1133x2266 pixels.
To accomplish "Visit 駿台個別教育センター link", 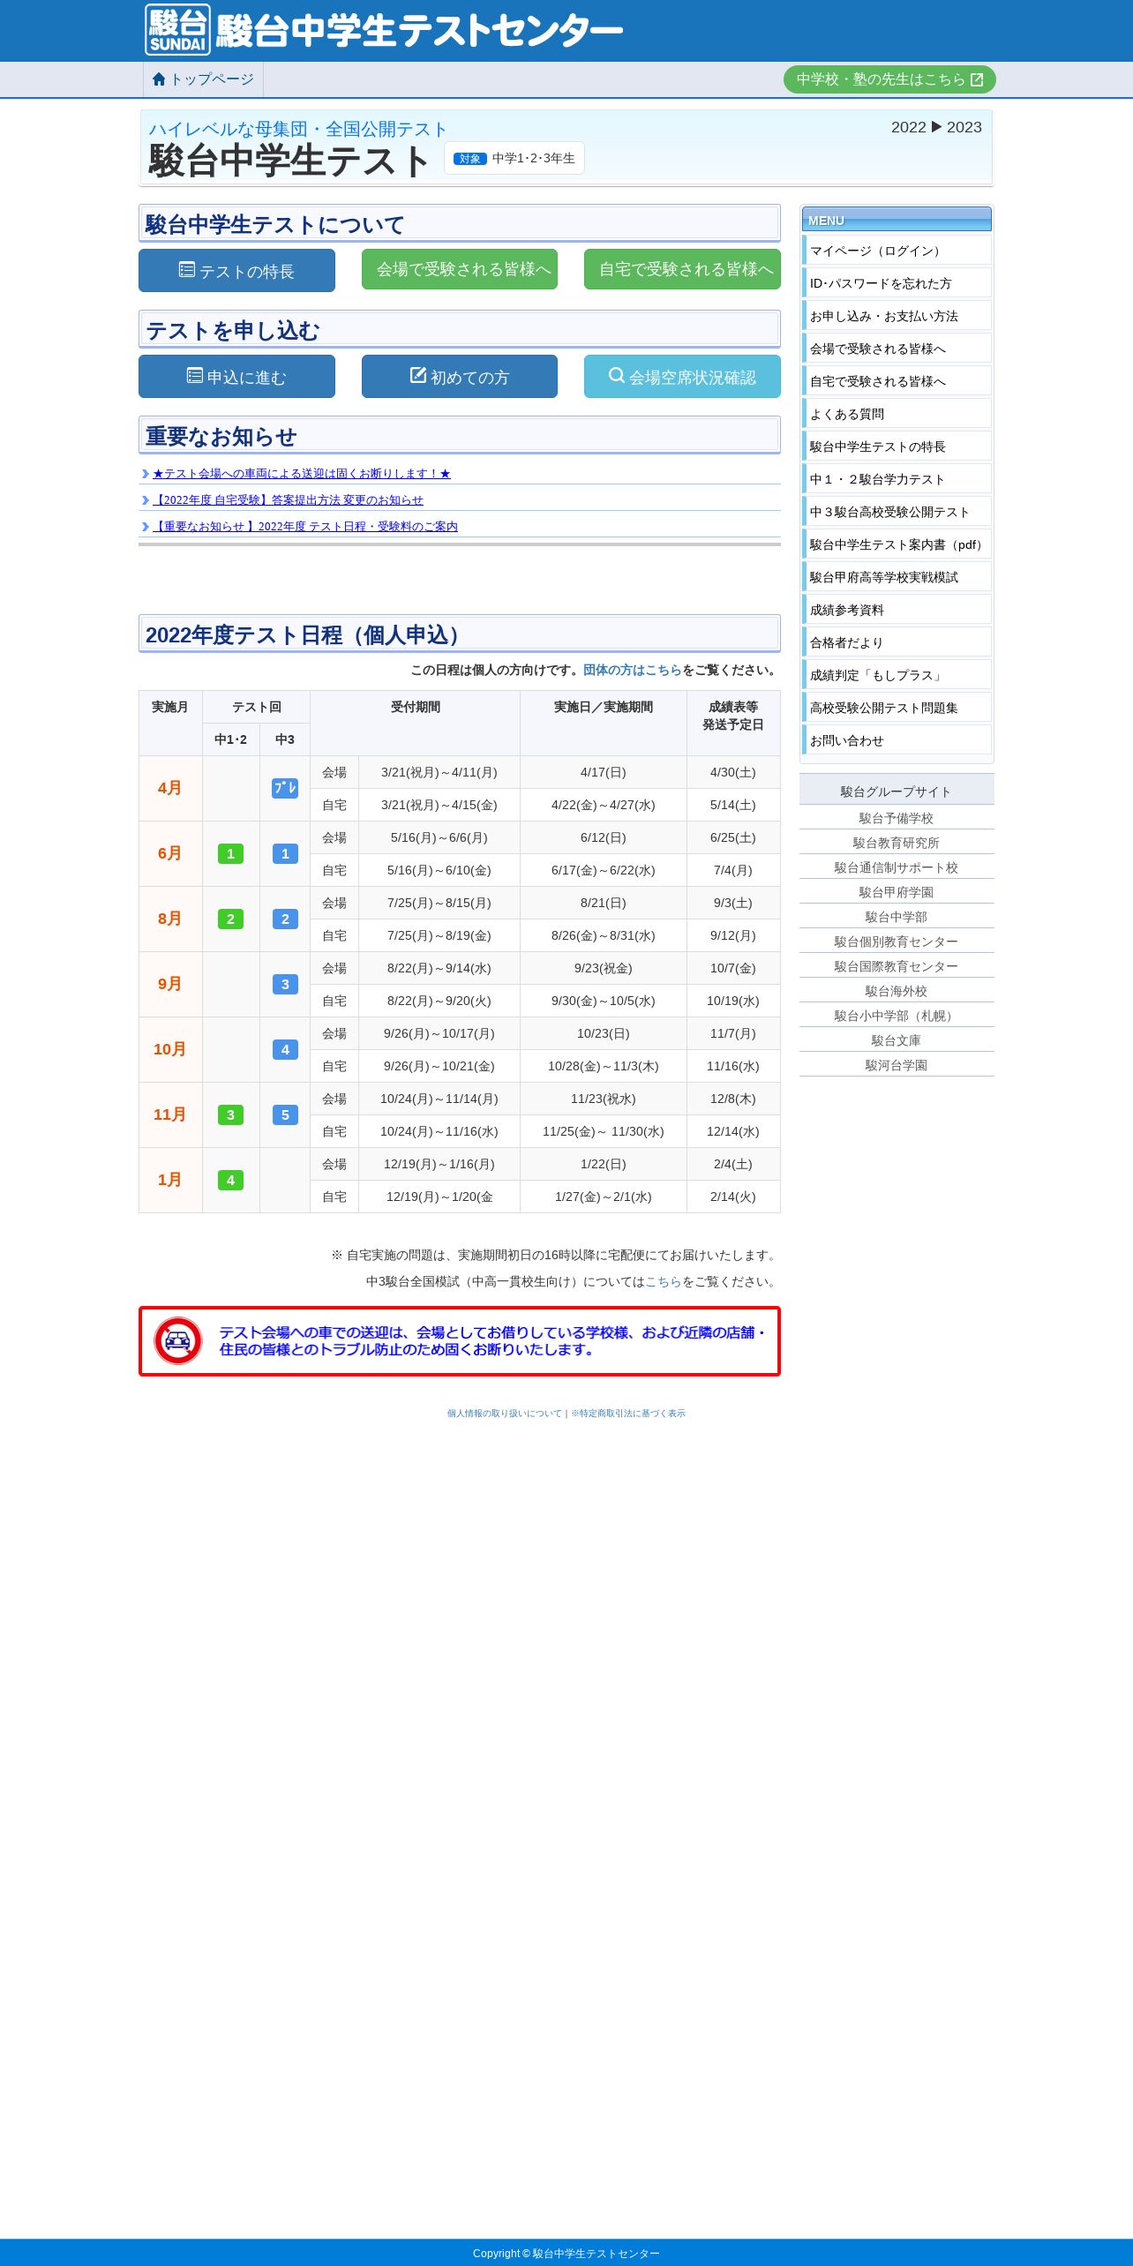I will 897,942.
